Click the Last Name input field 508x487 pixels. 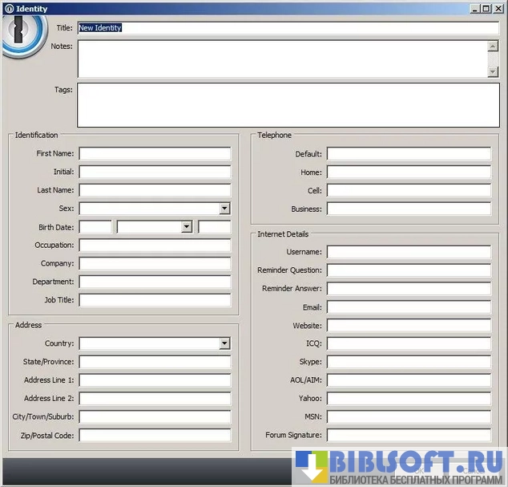click(155, 190)
